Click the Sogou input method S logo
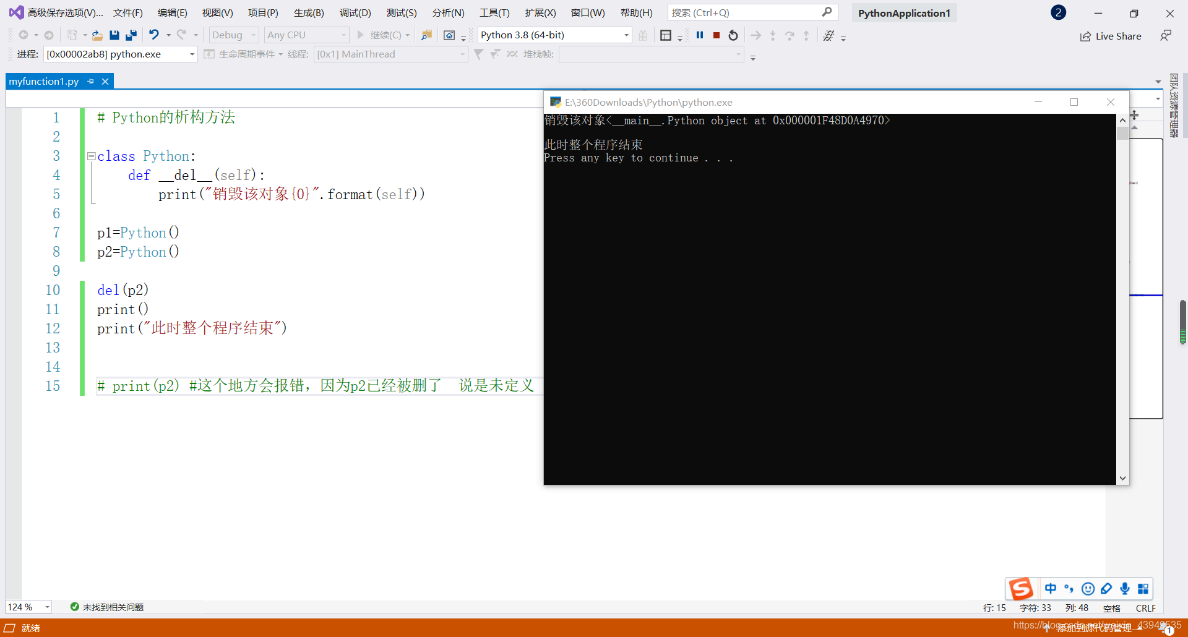The width and height of the screenshot is (1188, 637). point(1021,589)
